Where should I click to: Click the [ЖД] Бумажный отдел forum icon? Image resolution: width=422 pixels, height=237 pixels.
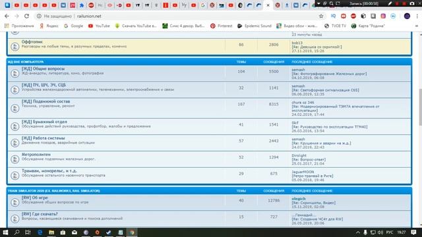pyautogui.click(x=15, y=126)
